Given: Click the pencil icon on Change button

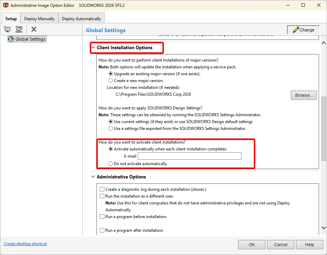Looking at the screenshot, I should pos(296,30).
